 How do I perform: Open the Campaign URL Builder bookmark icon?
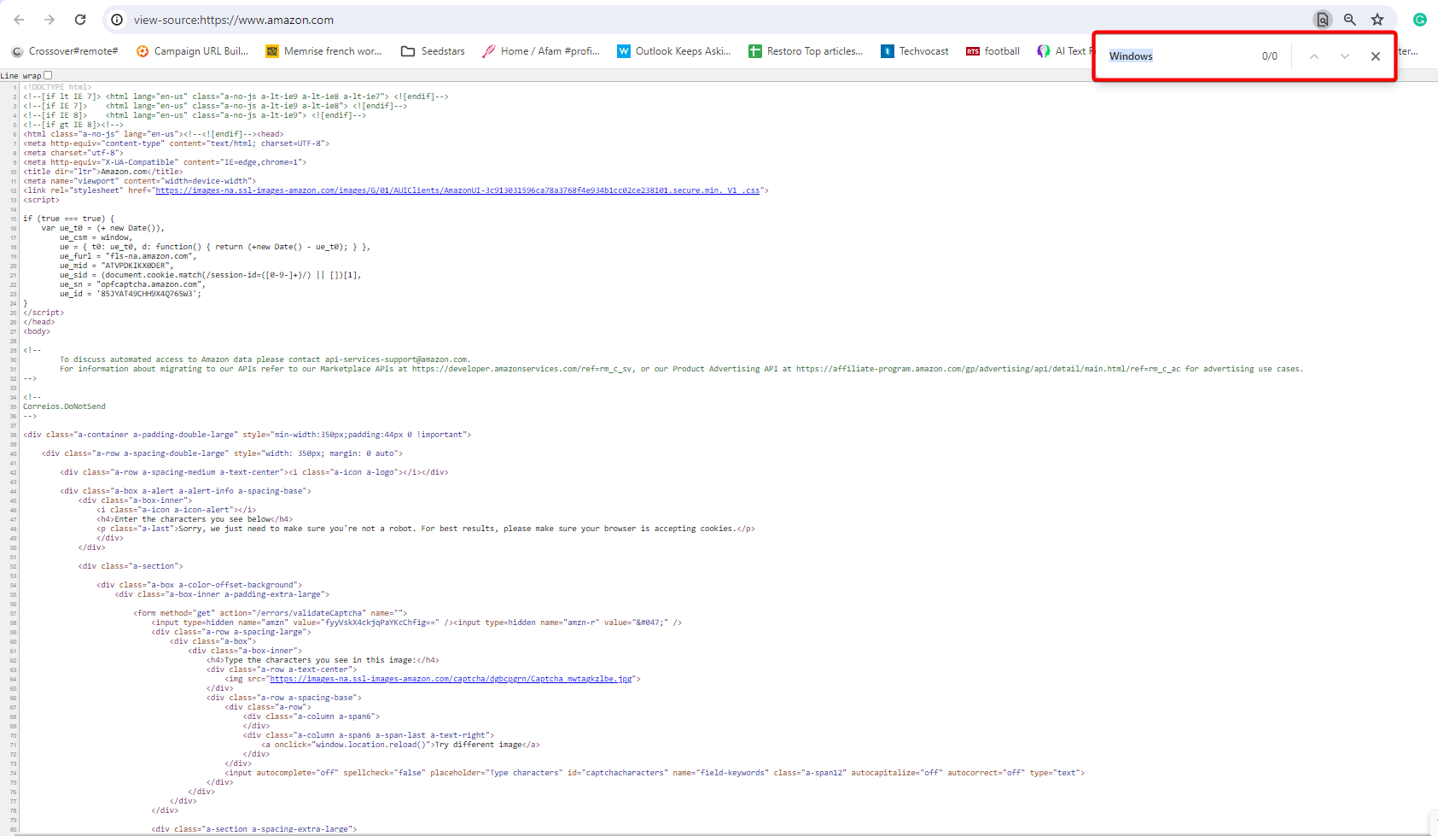coord(142,51)
